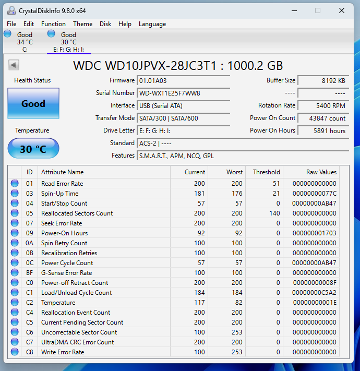Click status orb of Power-On Hours row
The image size is (360, 371).
tap(15, 233)
